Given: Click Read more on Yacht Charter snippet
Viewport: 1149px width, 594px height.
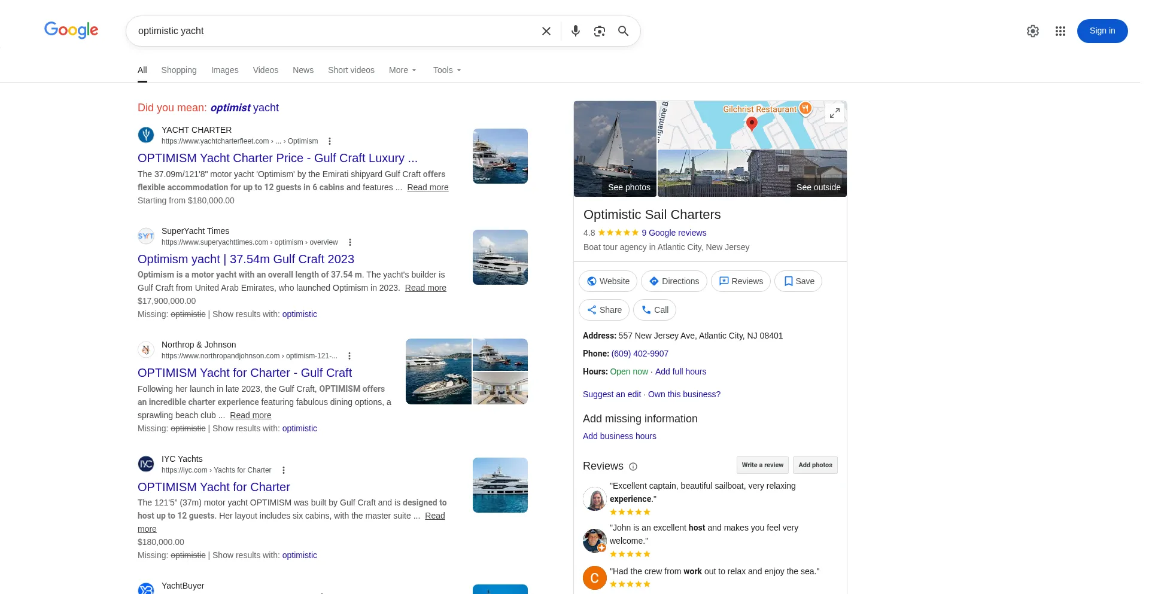Looking at the screenshot, I should 428,187.
